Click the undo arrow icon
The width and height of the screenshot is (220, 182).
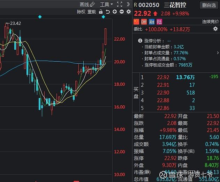pyautogui.click(x=108, y=12)
